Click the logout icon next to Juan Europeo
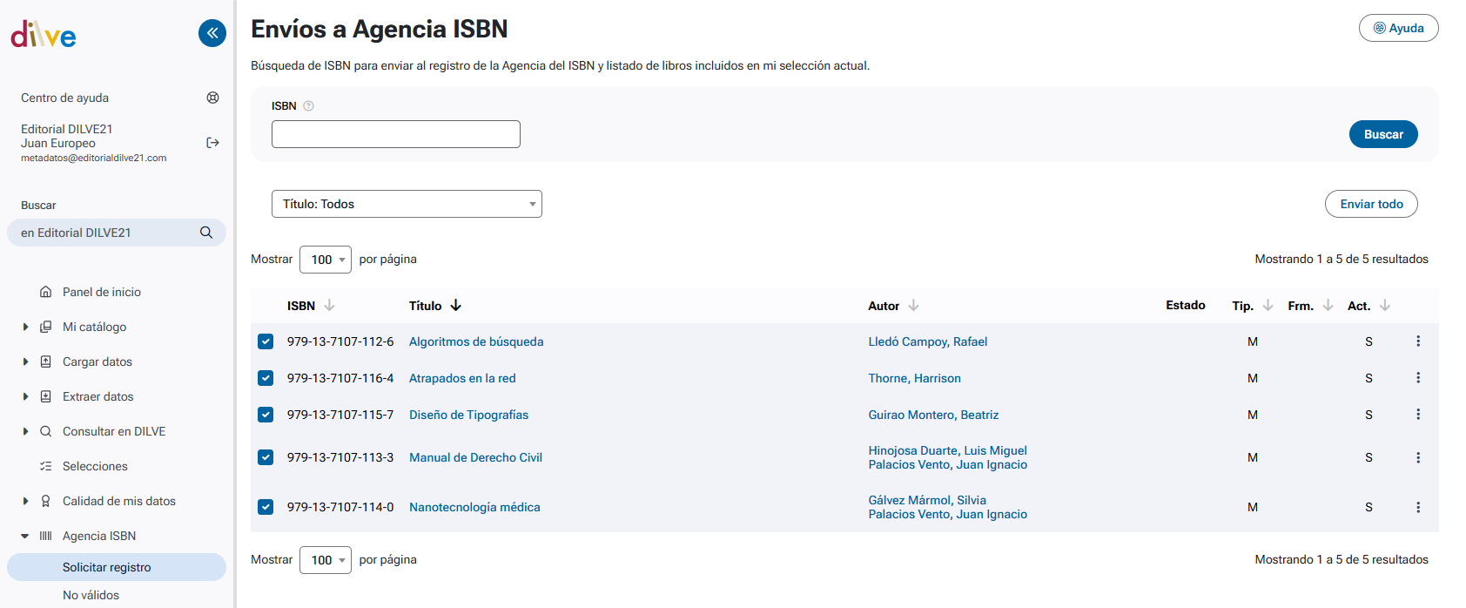The height and width of the screenshot is (608, 1466). 212,143
